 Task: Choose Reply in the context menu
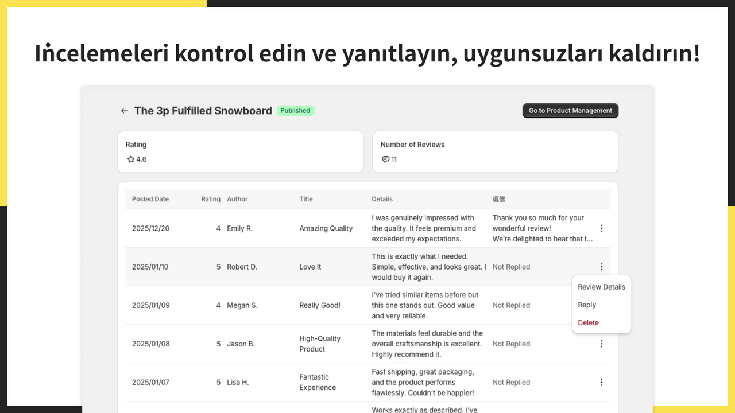[x=587, y=305]
